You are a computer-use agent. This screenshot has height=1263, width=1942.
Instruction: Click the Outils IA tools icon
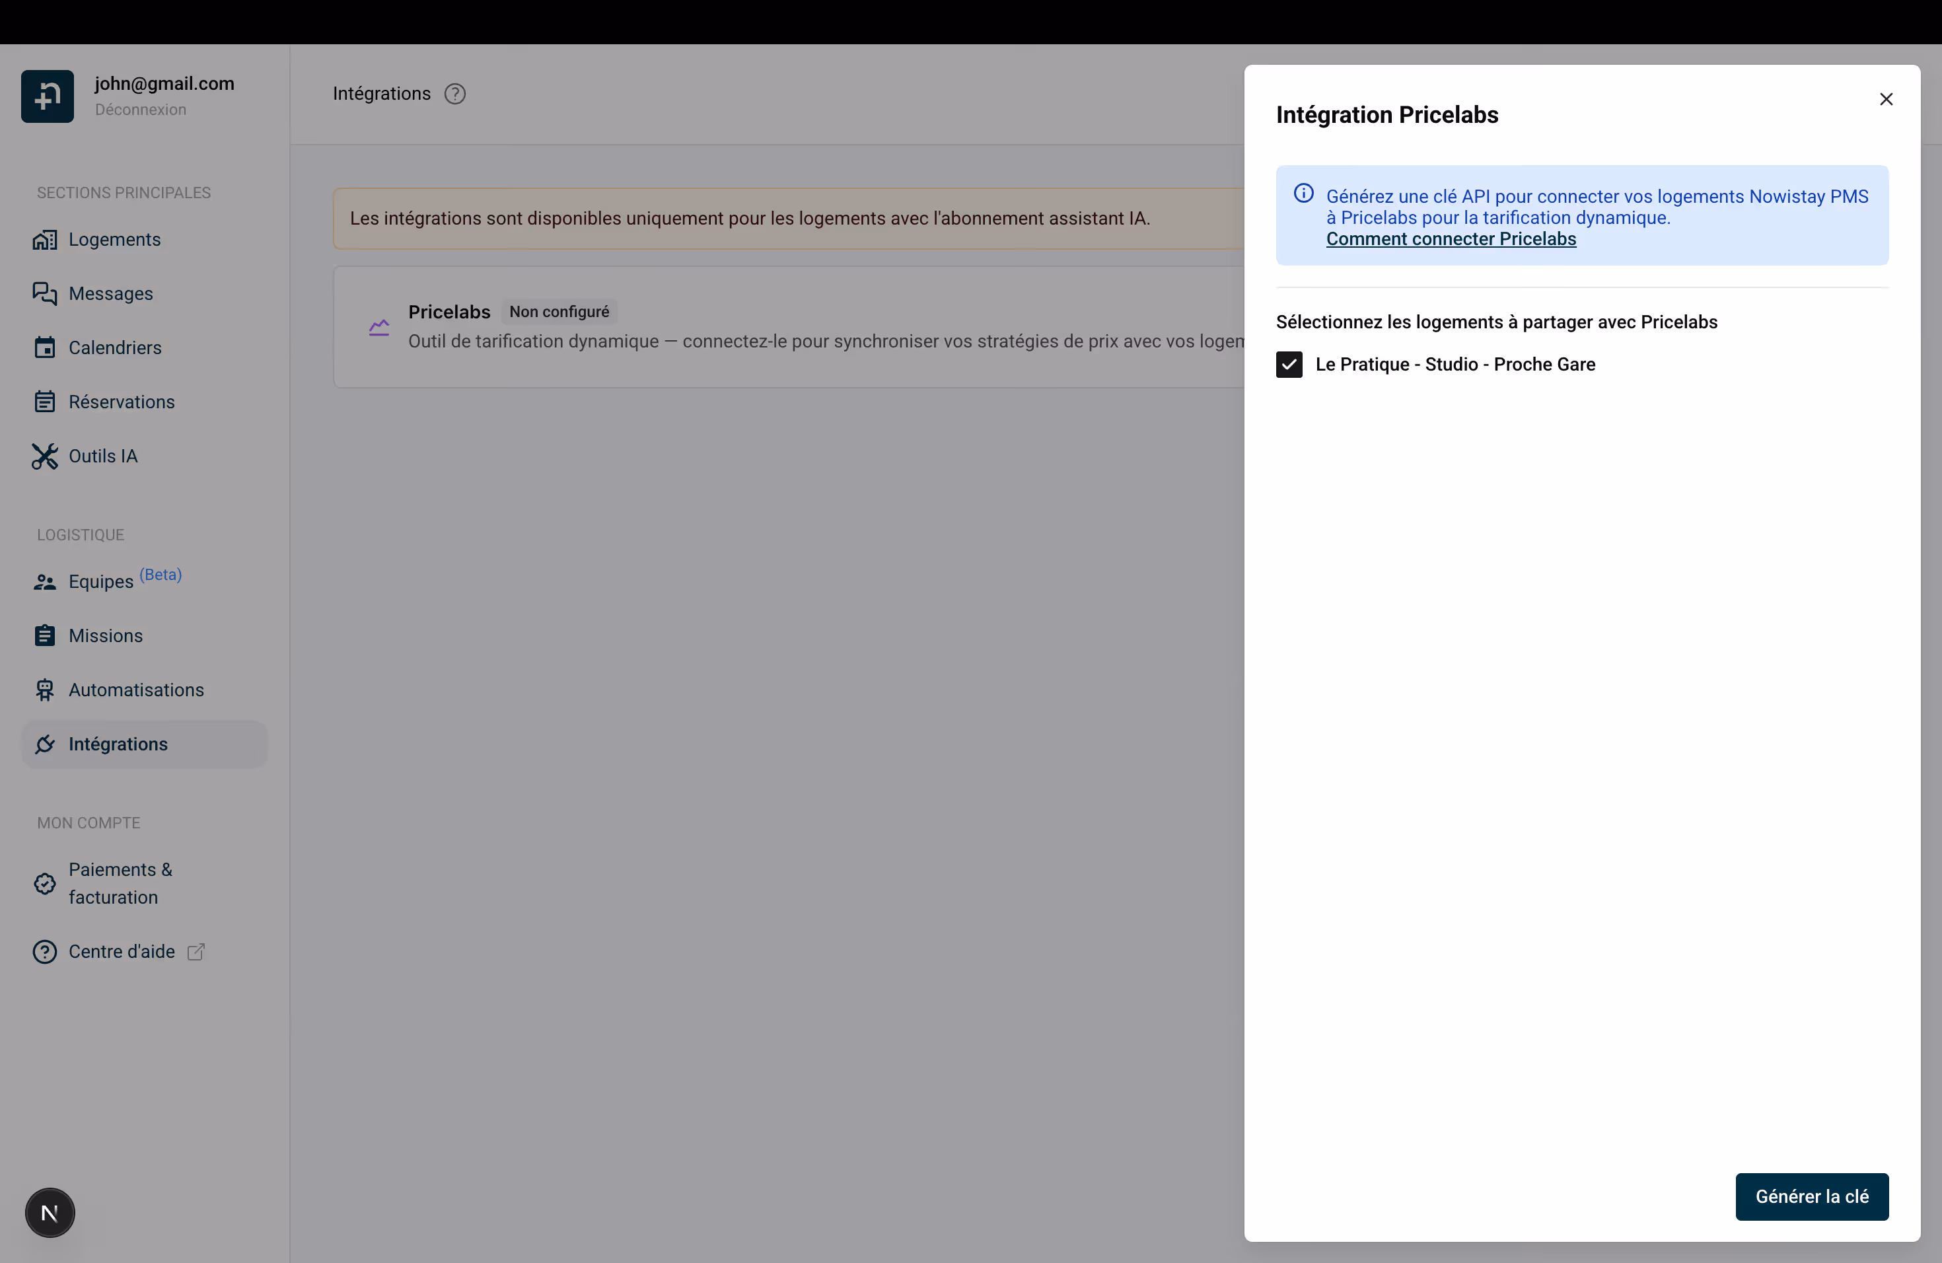[45, 456]
